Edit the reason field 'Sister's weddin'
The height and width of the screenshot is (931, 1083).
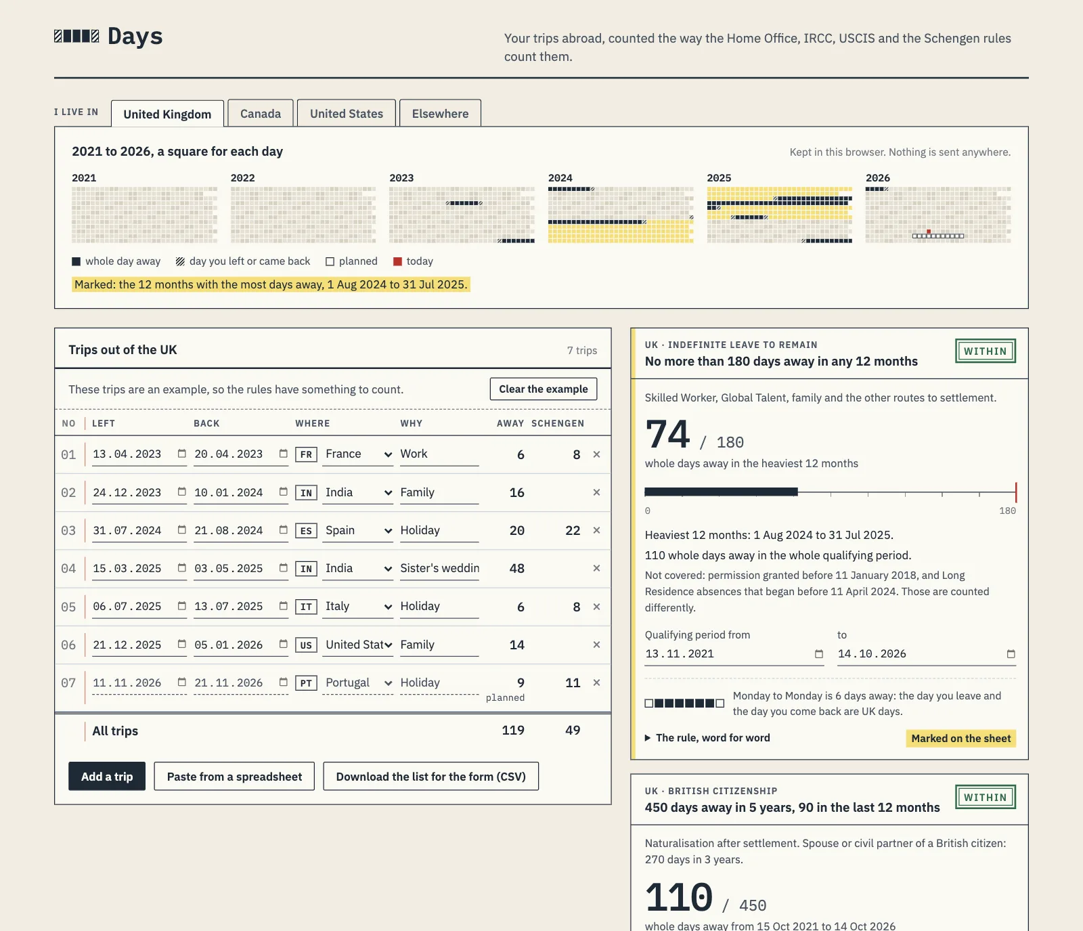pyautogui.click(x=439, y=569)
